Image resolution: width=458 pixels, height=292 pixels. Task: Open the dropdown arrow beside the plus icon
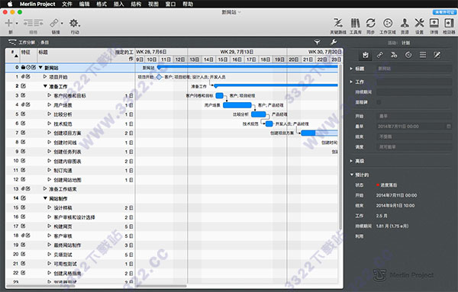click(17, 24)
